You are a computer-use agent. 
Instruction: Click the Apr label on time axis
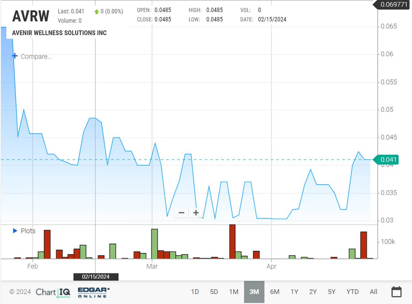point(272,266)
